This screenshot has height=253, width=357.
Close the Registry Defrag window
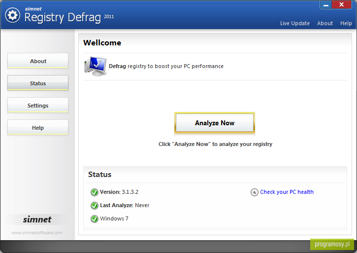(x=342, y=5)
